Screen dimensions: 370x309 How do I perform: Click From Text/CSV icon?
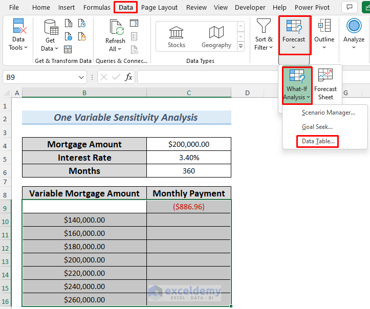(x=69, y=24)
